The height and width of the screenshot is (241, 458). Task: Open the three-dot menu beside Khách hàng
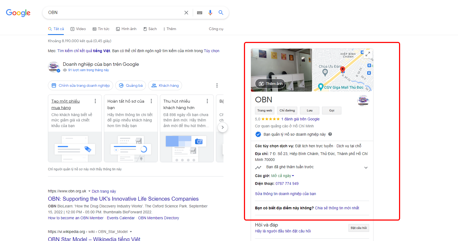tap(217, 85)
